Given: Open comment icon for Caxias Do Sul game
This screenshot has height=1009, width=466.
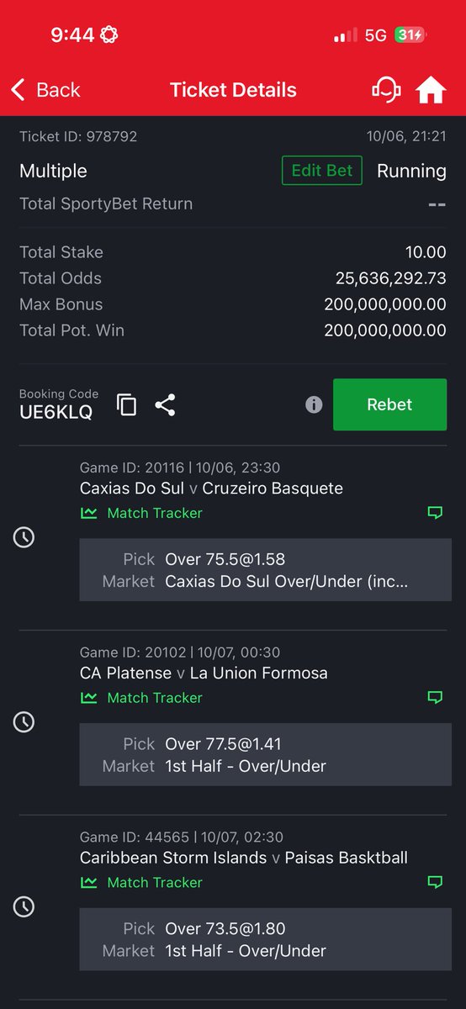Looking at the screenshot, I should coord(435,513).
